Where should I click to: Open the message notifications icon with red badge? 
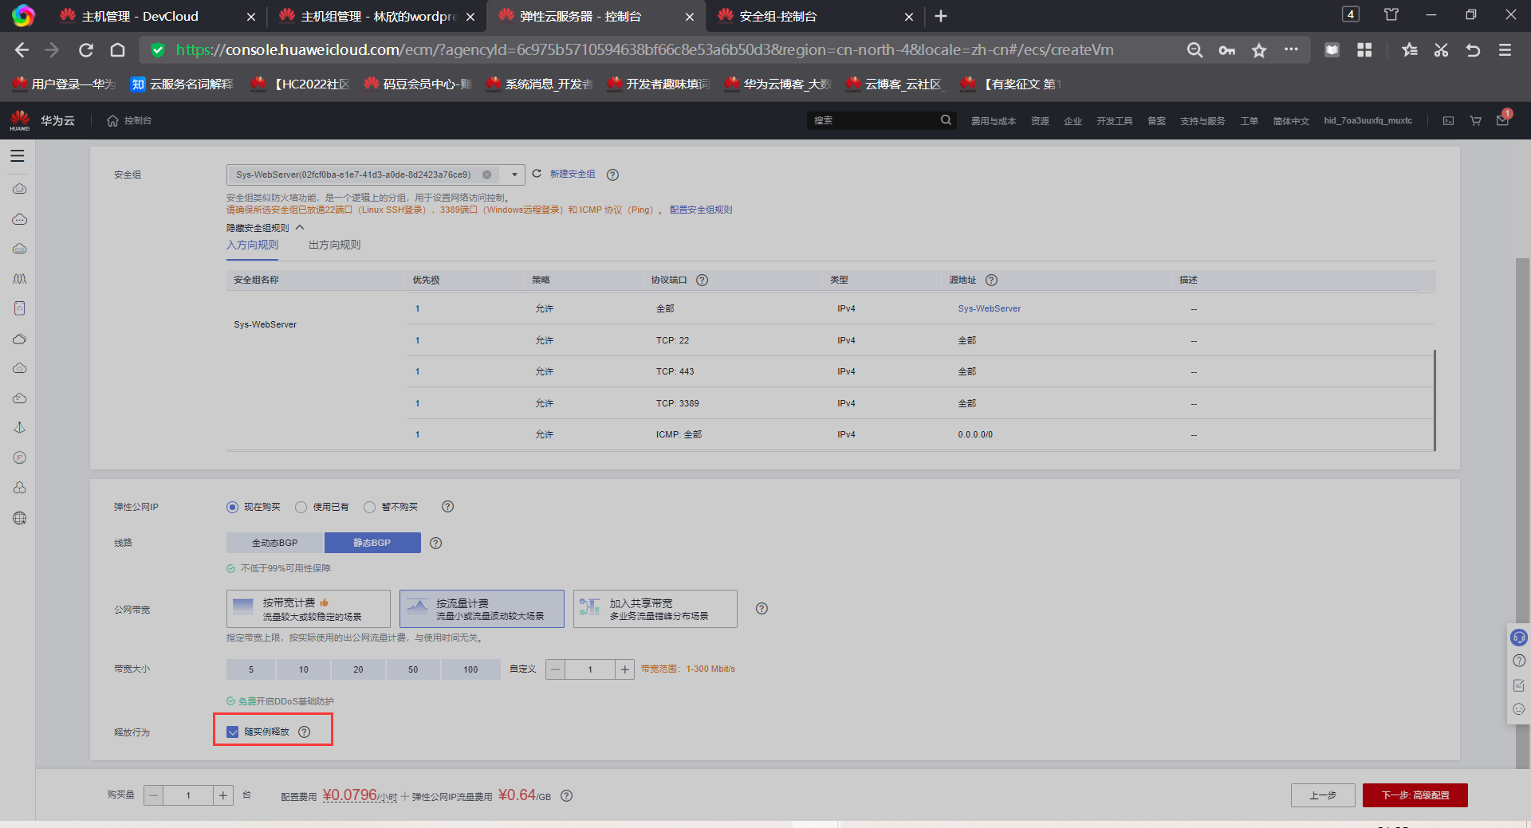(1503, 119)
